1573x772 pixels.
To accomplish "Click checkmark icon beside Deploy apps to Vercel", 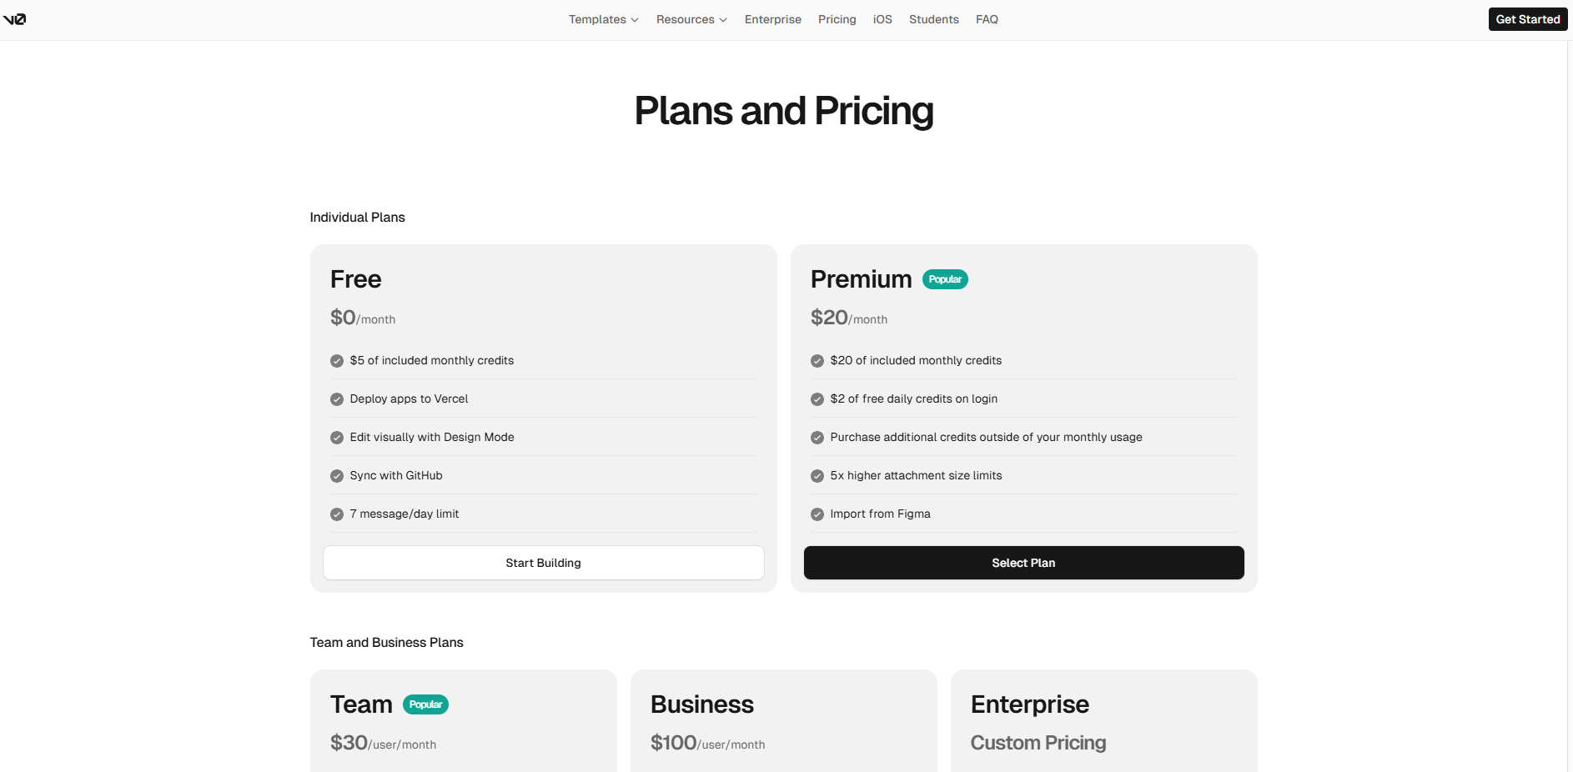I will 337,399.
